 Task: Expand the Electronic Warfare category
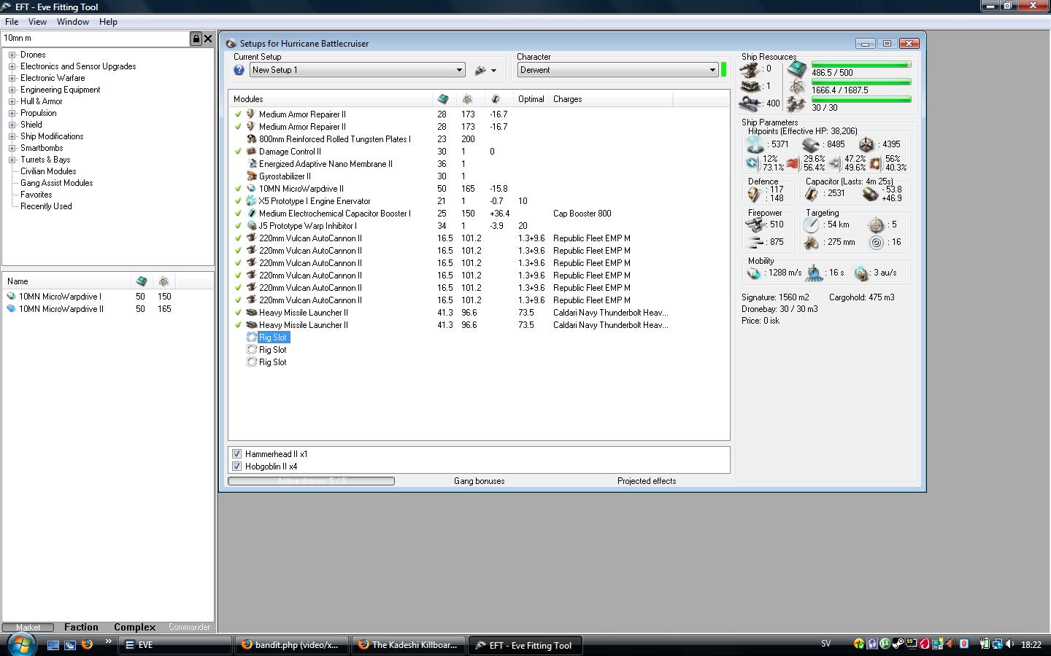click(12, 78)
